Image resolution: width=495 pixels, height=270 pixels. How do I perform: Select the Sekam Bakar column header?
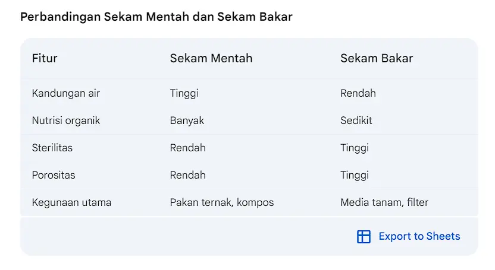pyautogui.click(x=377, y=59)
